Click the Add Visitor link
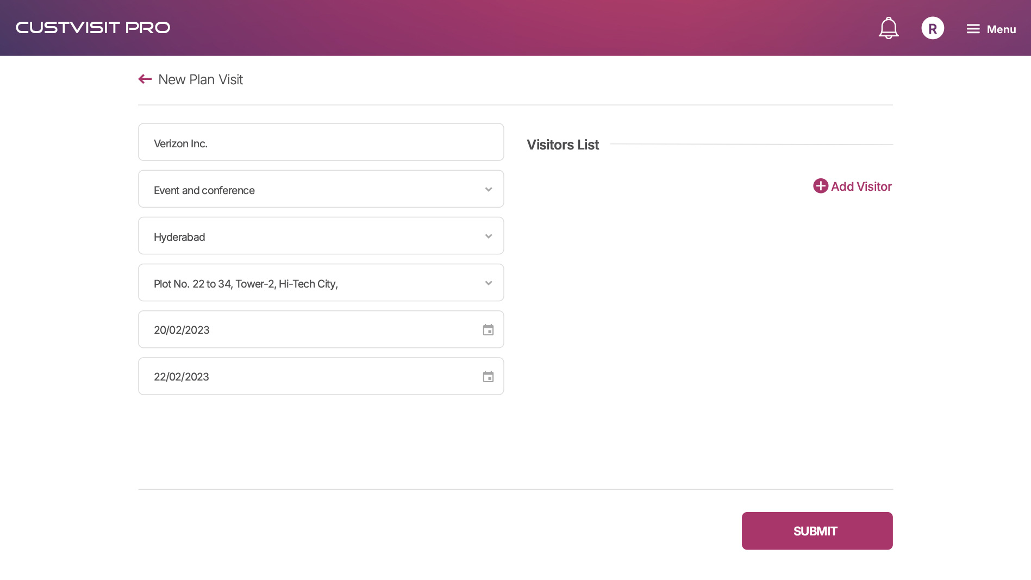 tap(861, 186)
